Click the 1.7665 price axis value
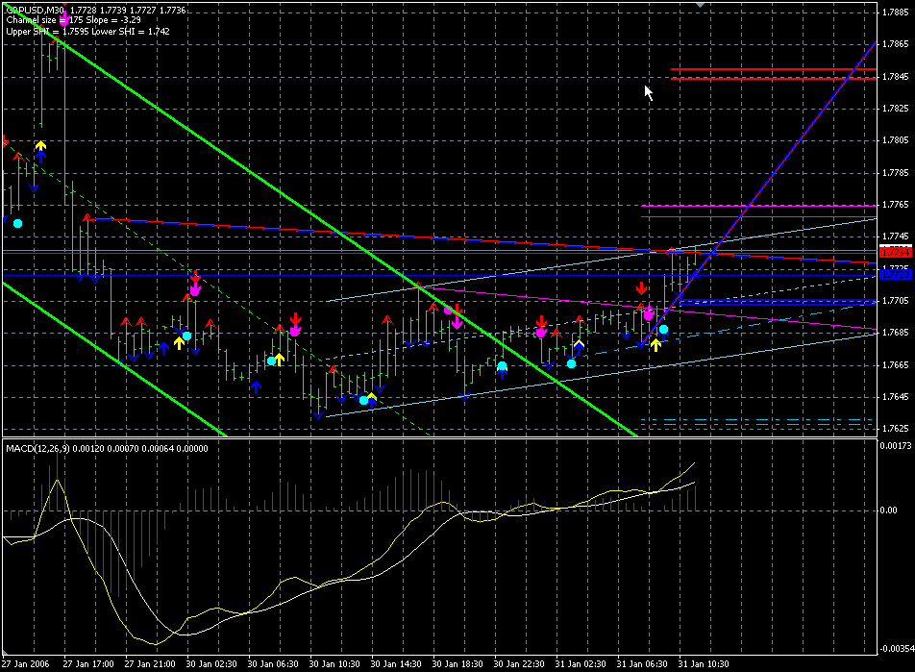The image size is (915, 672). pyautogui.click(x=895, y=365)
